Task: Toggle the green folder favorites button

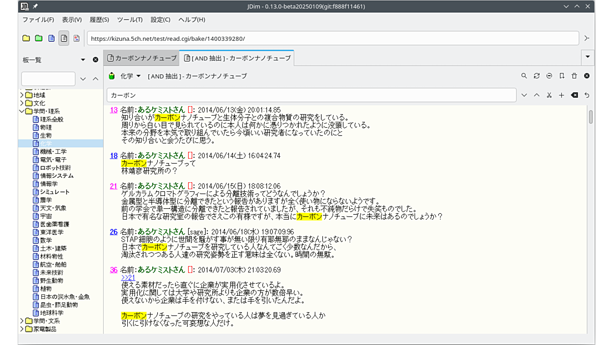Action: (39, 38)
